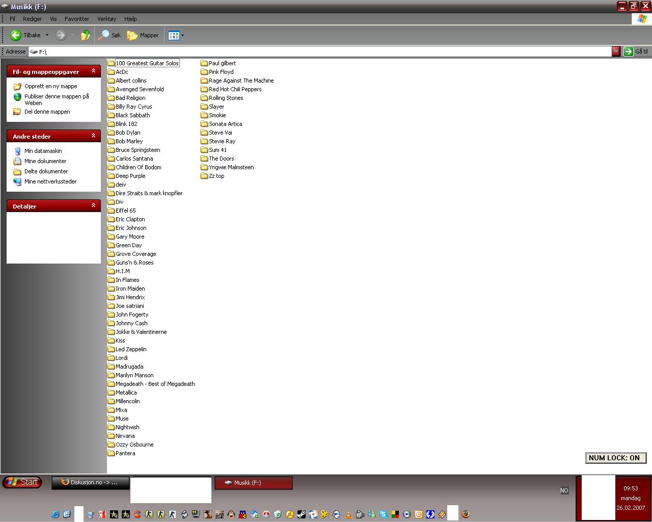The image size is (652, 522).
Task: Select the 100 Greatest Guitar Solos folder icon
Action: click(x=111, y=63)
